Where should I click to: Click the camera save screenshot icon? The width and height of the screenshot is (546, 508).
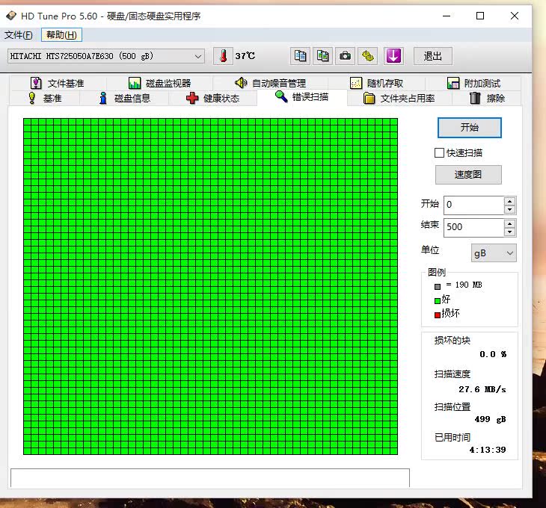[x=345, y=56]
